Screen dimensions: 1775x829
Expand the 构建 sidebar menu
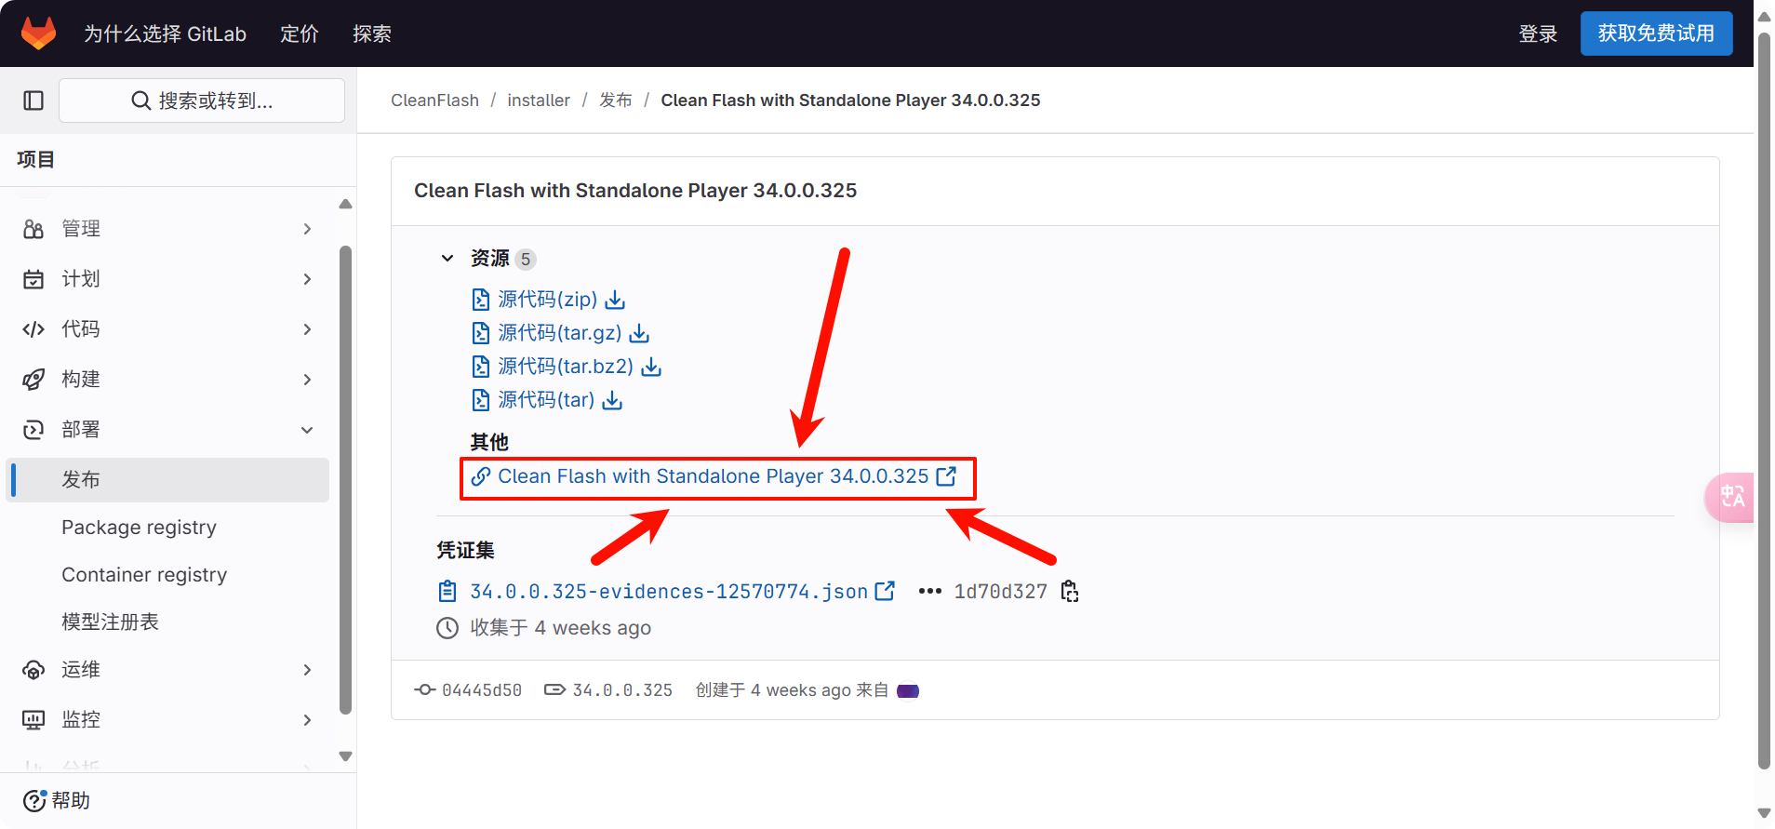coord(167,380)
